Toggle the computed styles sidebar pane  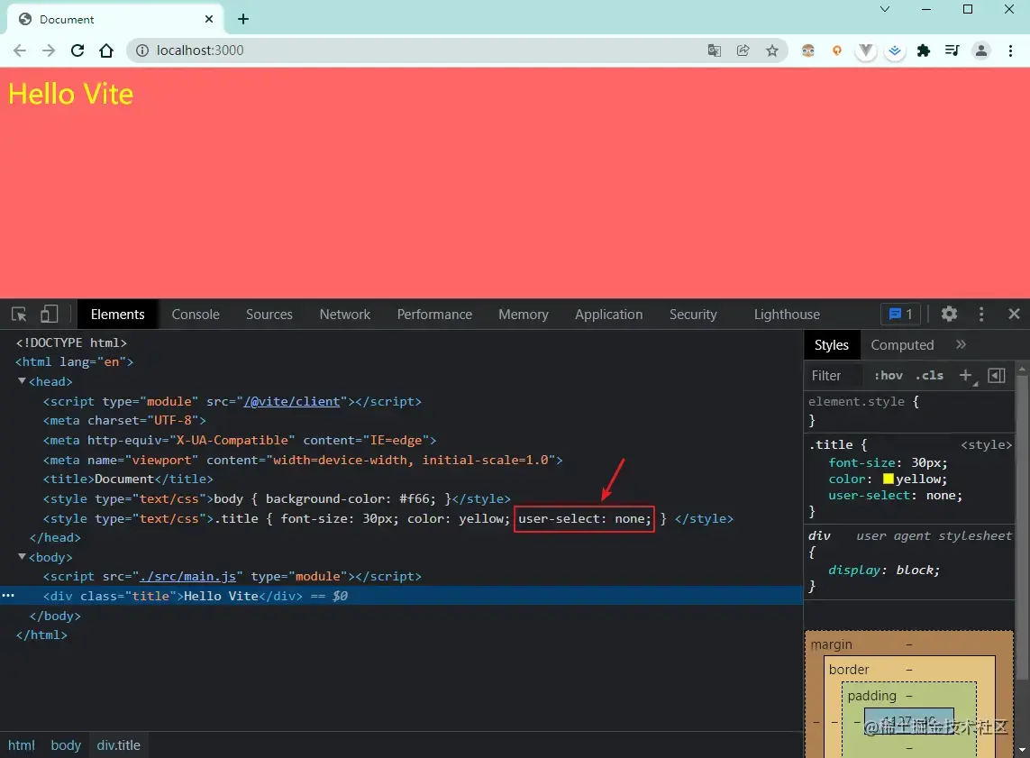[x=997, y=376]
